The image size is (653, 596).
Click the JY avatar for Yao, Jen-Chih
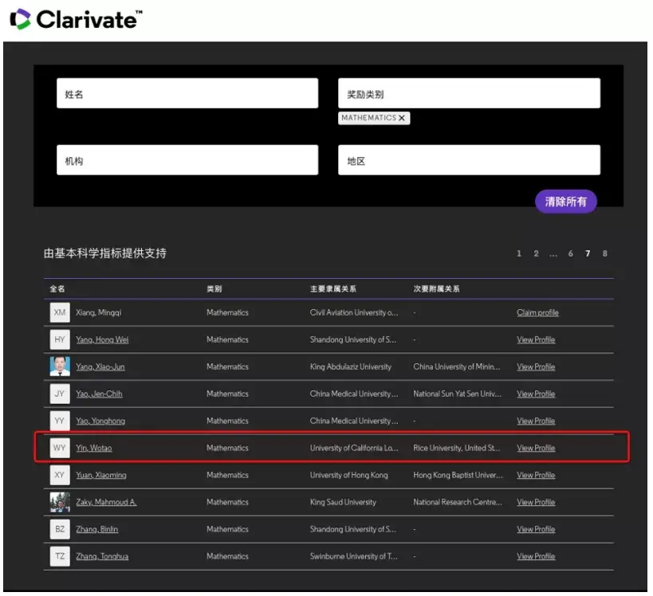pos(60,394)
